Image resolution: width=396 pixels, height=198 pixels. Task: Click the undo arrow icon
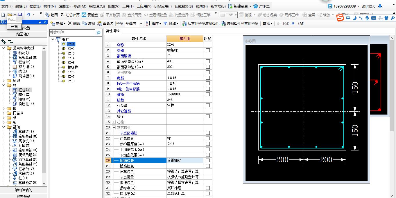[x=28, y=14]
